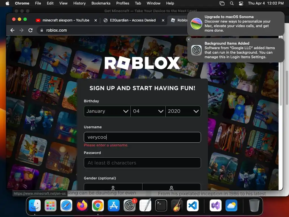289x217 pixels.
Task: Open the History menu
Action: [x=79, y=3]
